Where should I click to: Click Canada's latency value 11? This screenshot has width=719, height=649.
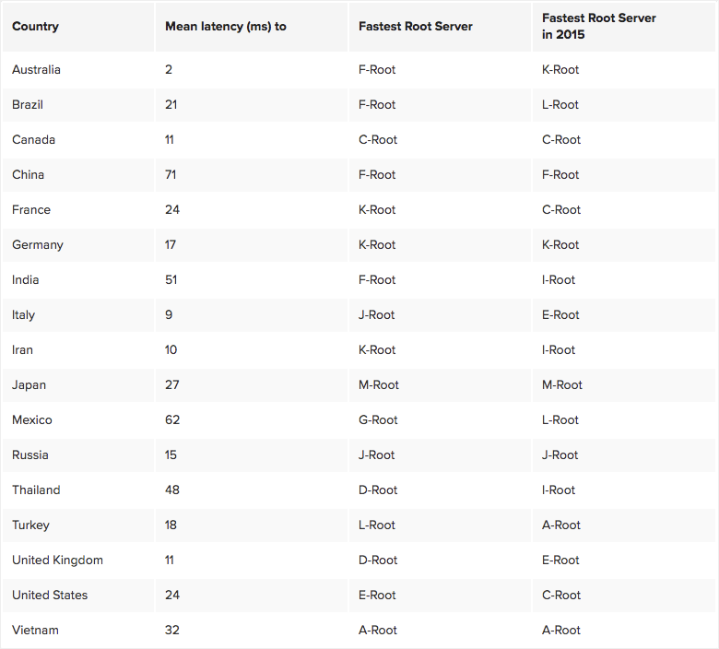[170, 140]
